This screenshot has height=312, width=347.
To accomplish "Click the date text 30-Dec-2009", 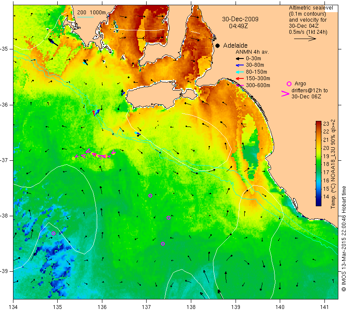I will tap(240, 19).
